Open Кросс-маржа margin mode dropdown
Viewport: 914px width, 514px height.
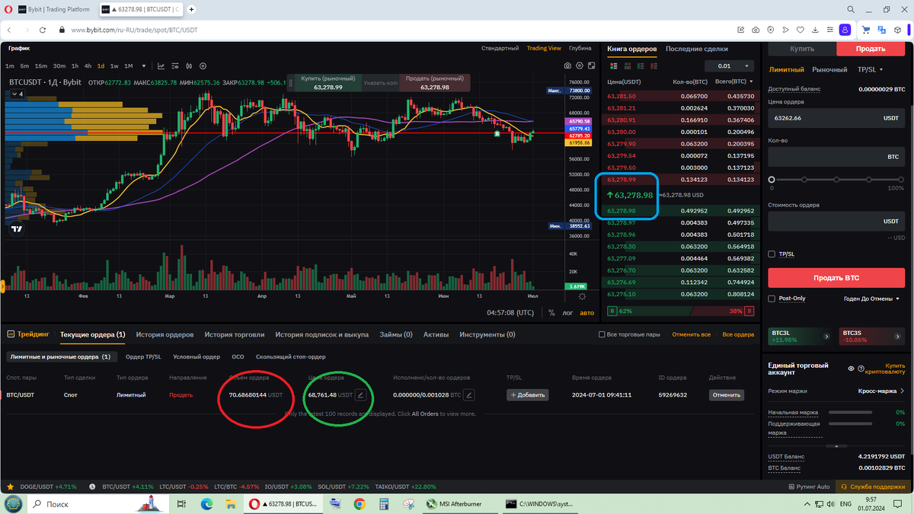[881, 390]
